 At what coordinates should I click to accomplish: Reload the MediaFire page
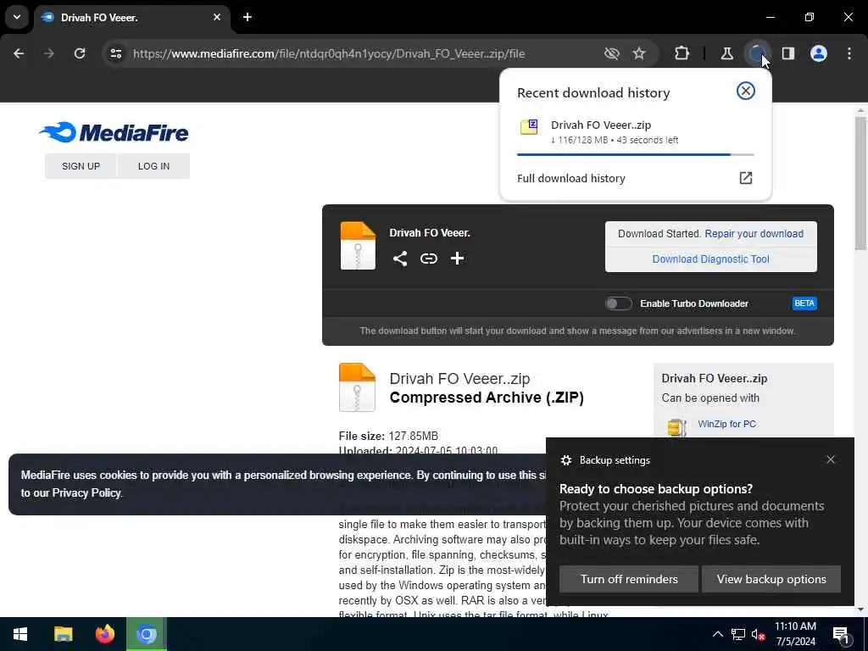tap(80, 53)
